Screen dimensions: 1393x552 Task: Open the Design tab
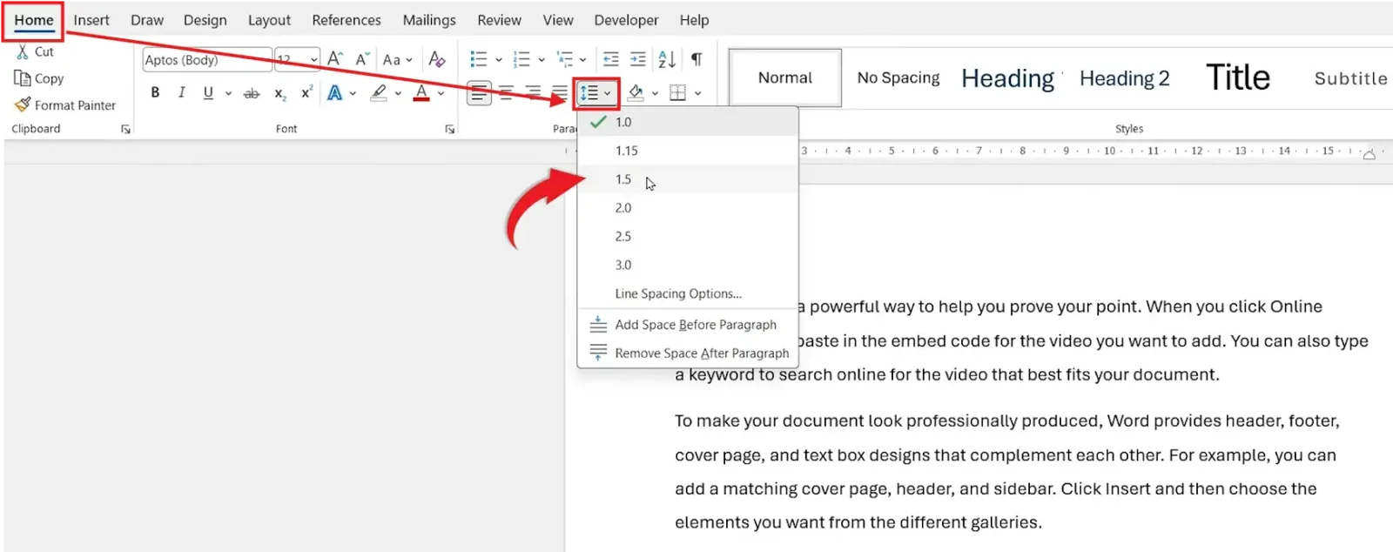(x=205, y=20)
